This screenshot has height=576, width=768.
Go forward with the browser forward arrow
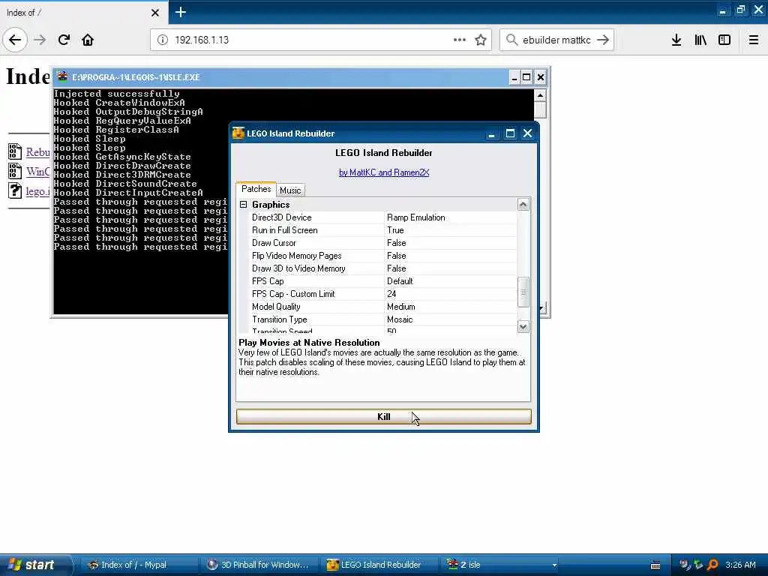[40, 40]
